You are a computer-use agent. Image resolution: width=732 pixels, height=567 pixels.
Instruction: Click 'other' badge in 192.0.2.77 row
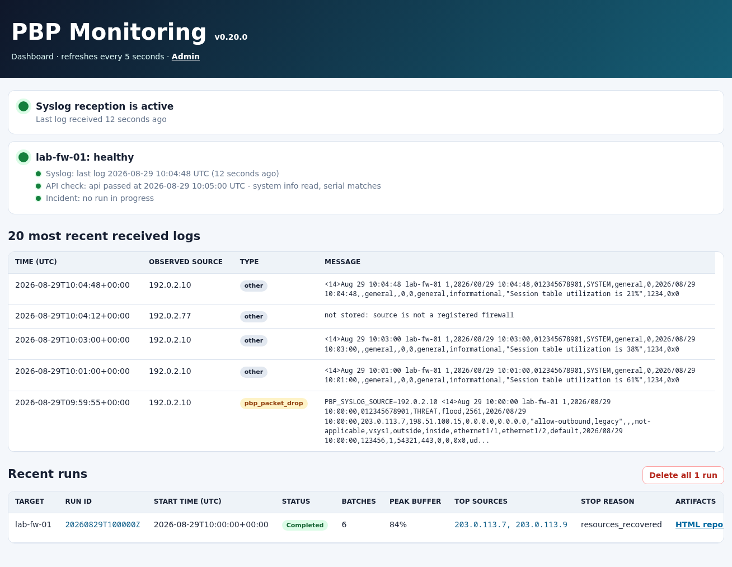(254, 316)
